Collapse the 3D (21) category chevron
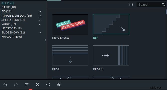Viewport: 167px width, 90px height. pos(40,11)
